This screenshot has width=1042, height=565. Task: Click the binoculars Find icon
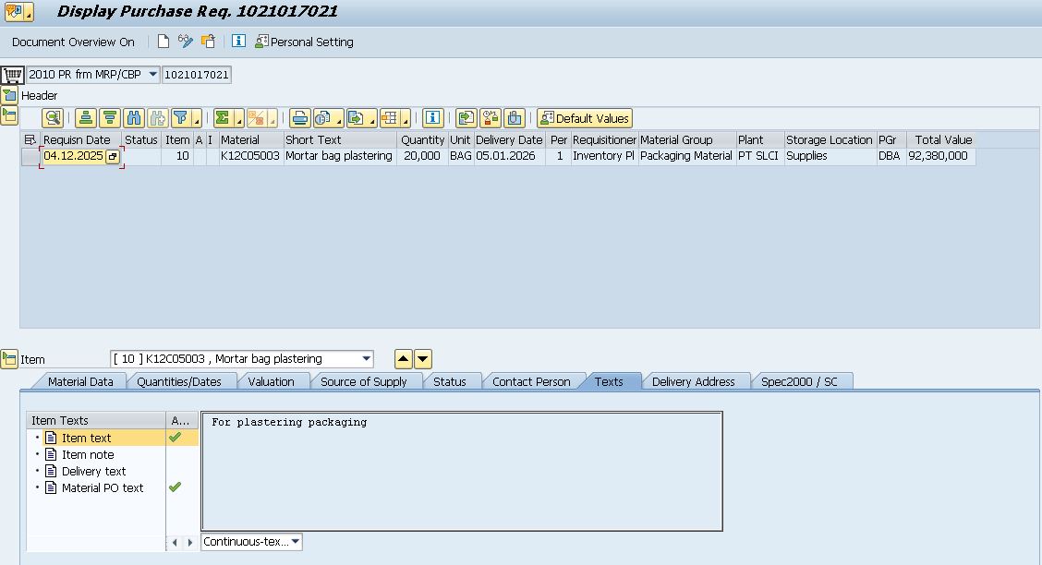coord(134,118)
